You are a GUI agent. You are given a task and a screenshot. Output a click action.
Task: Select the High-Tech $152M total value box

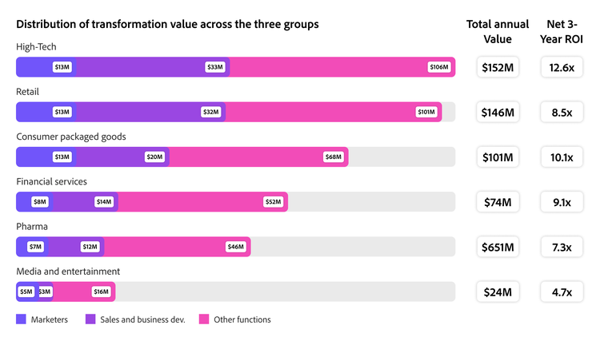[x=497, y=68]
